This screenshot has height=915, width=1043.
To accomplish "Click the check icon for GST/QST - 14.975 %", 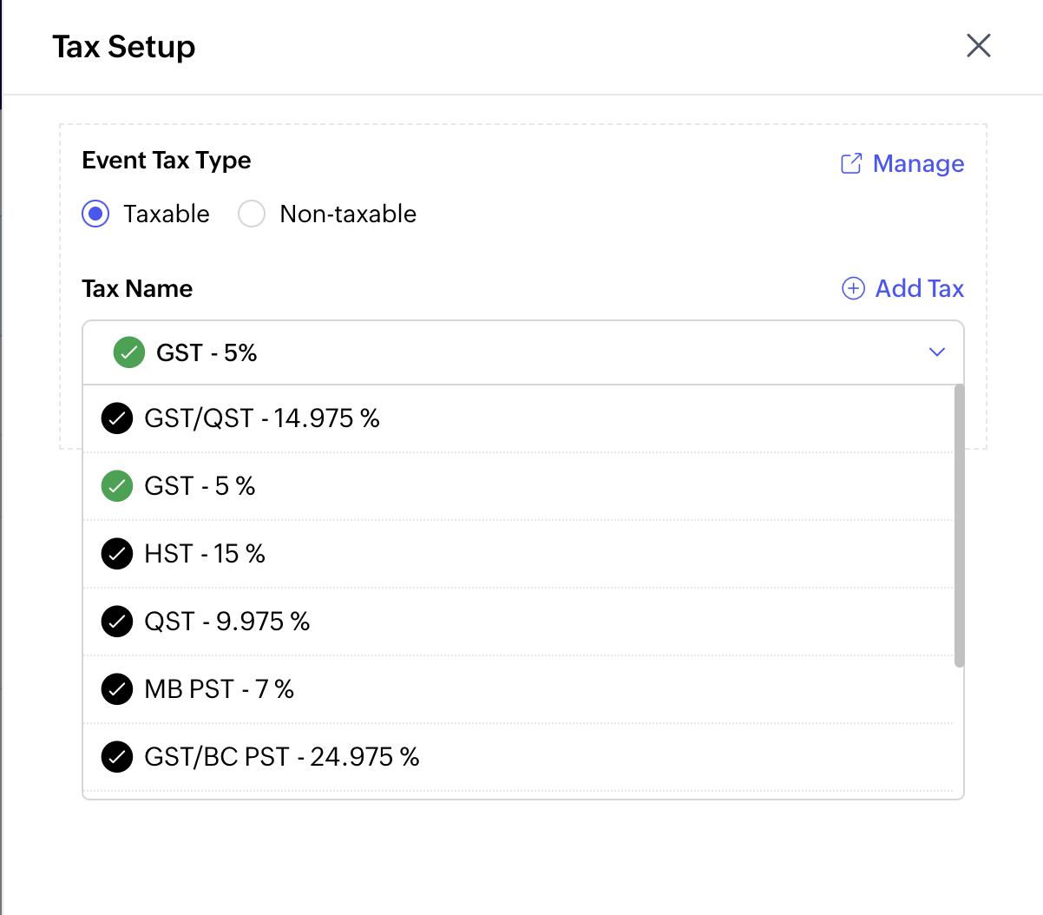I will [117, 418].
